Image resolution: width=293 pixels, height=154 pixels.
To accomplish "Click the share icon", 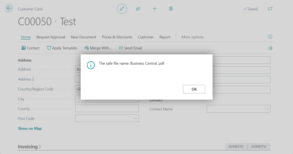I will click(x=138, y=9).
